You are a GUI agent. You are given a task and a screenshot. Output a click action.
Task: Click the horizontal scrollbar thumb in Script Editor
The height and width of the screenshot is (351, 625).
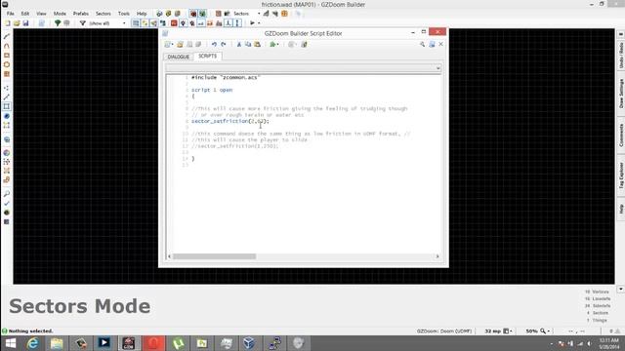coord(214,256)
